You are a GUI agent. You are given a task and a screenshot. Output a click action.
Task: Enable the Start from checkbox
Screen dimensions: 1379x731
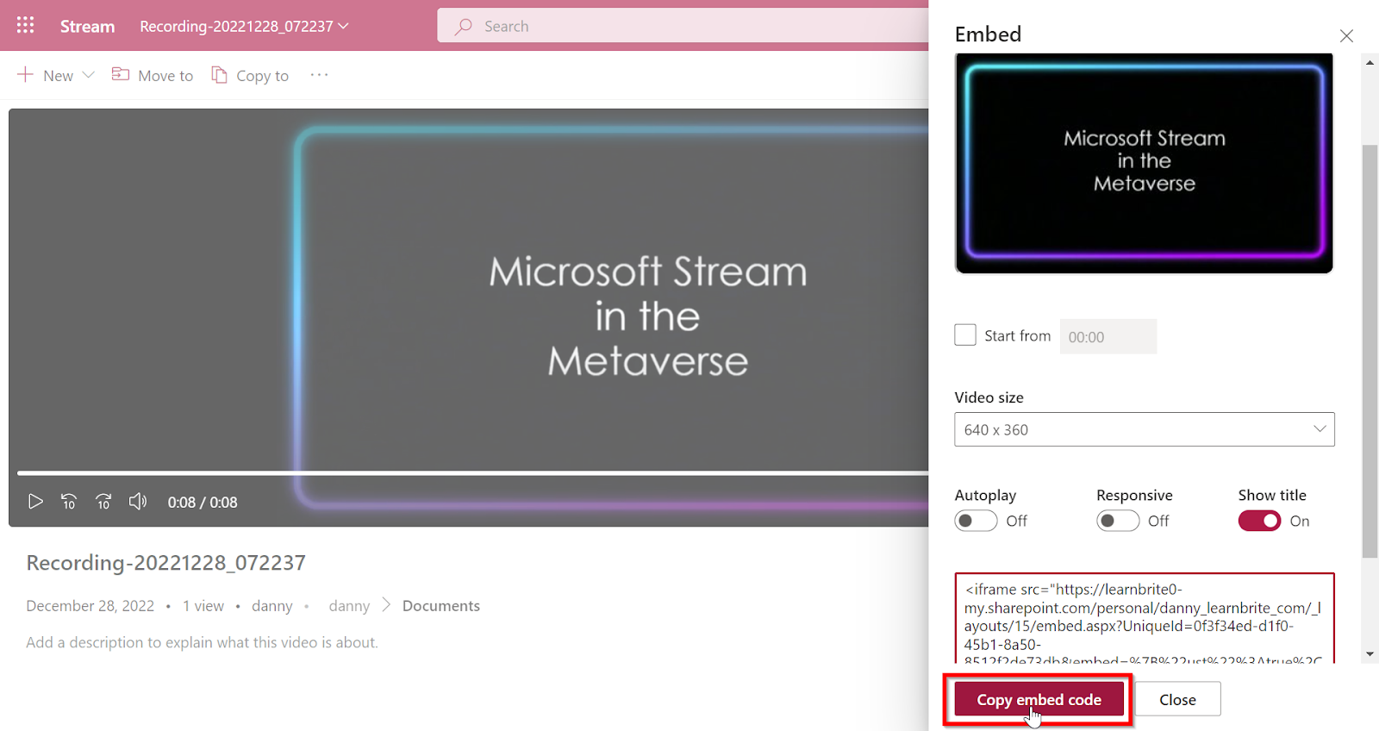pyautogui.click(x=965, y=335)
